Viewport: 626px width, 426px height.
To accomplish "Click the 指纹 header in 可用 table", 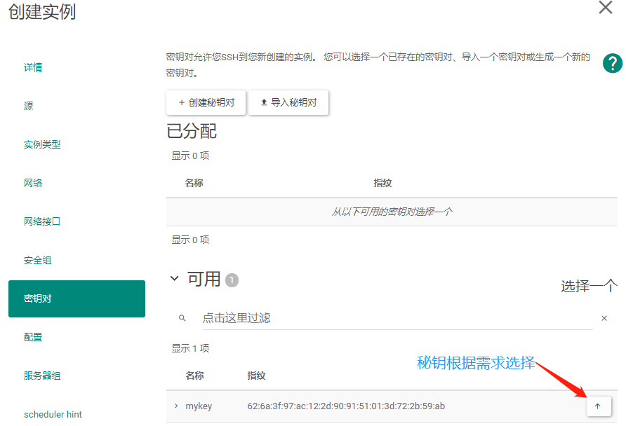I will click(256, 376).
